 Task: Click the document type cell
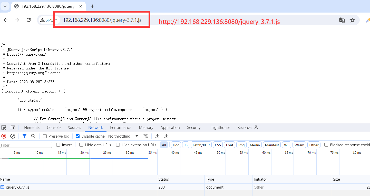pos(229,187)
